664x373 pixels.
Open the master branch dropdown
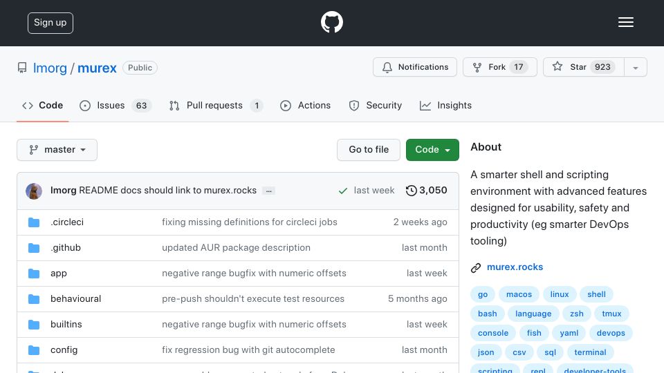57,150
